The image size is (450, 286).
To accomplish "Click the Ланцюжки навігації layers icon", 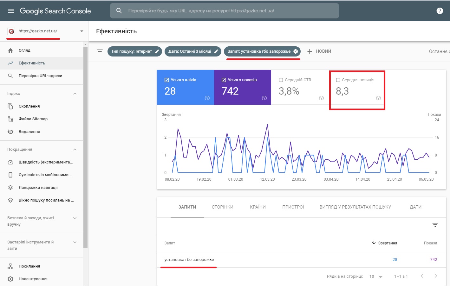I will point(10,188).
